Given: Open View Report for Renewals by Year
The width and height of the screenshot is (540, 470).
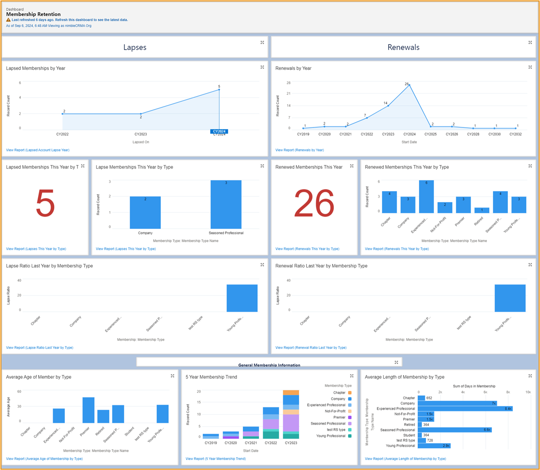Looking at the screenshot, I should click(x=299, y=150).
